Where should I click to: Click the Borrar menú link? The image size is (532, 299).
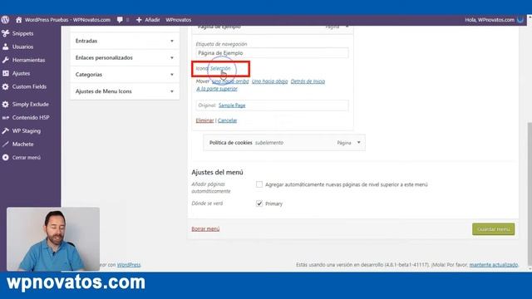205,229
